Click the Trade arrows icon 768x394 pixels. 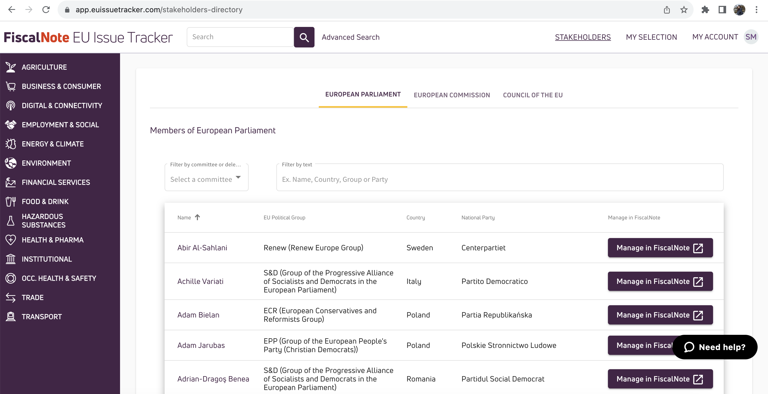(11, 297)
